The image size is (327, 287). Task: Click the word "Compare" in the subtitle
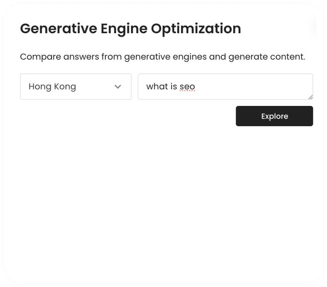[40, 57]
